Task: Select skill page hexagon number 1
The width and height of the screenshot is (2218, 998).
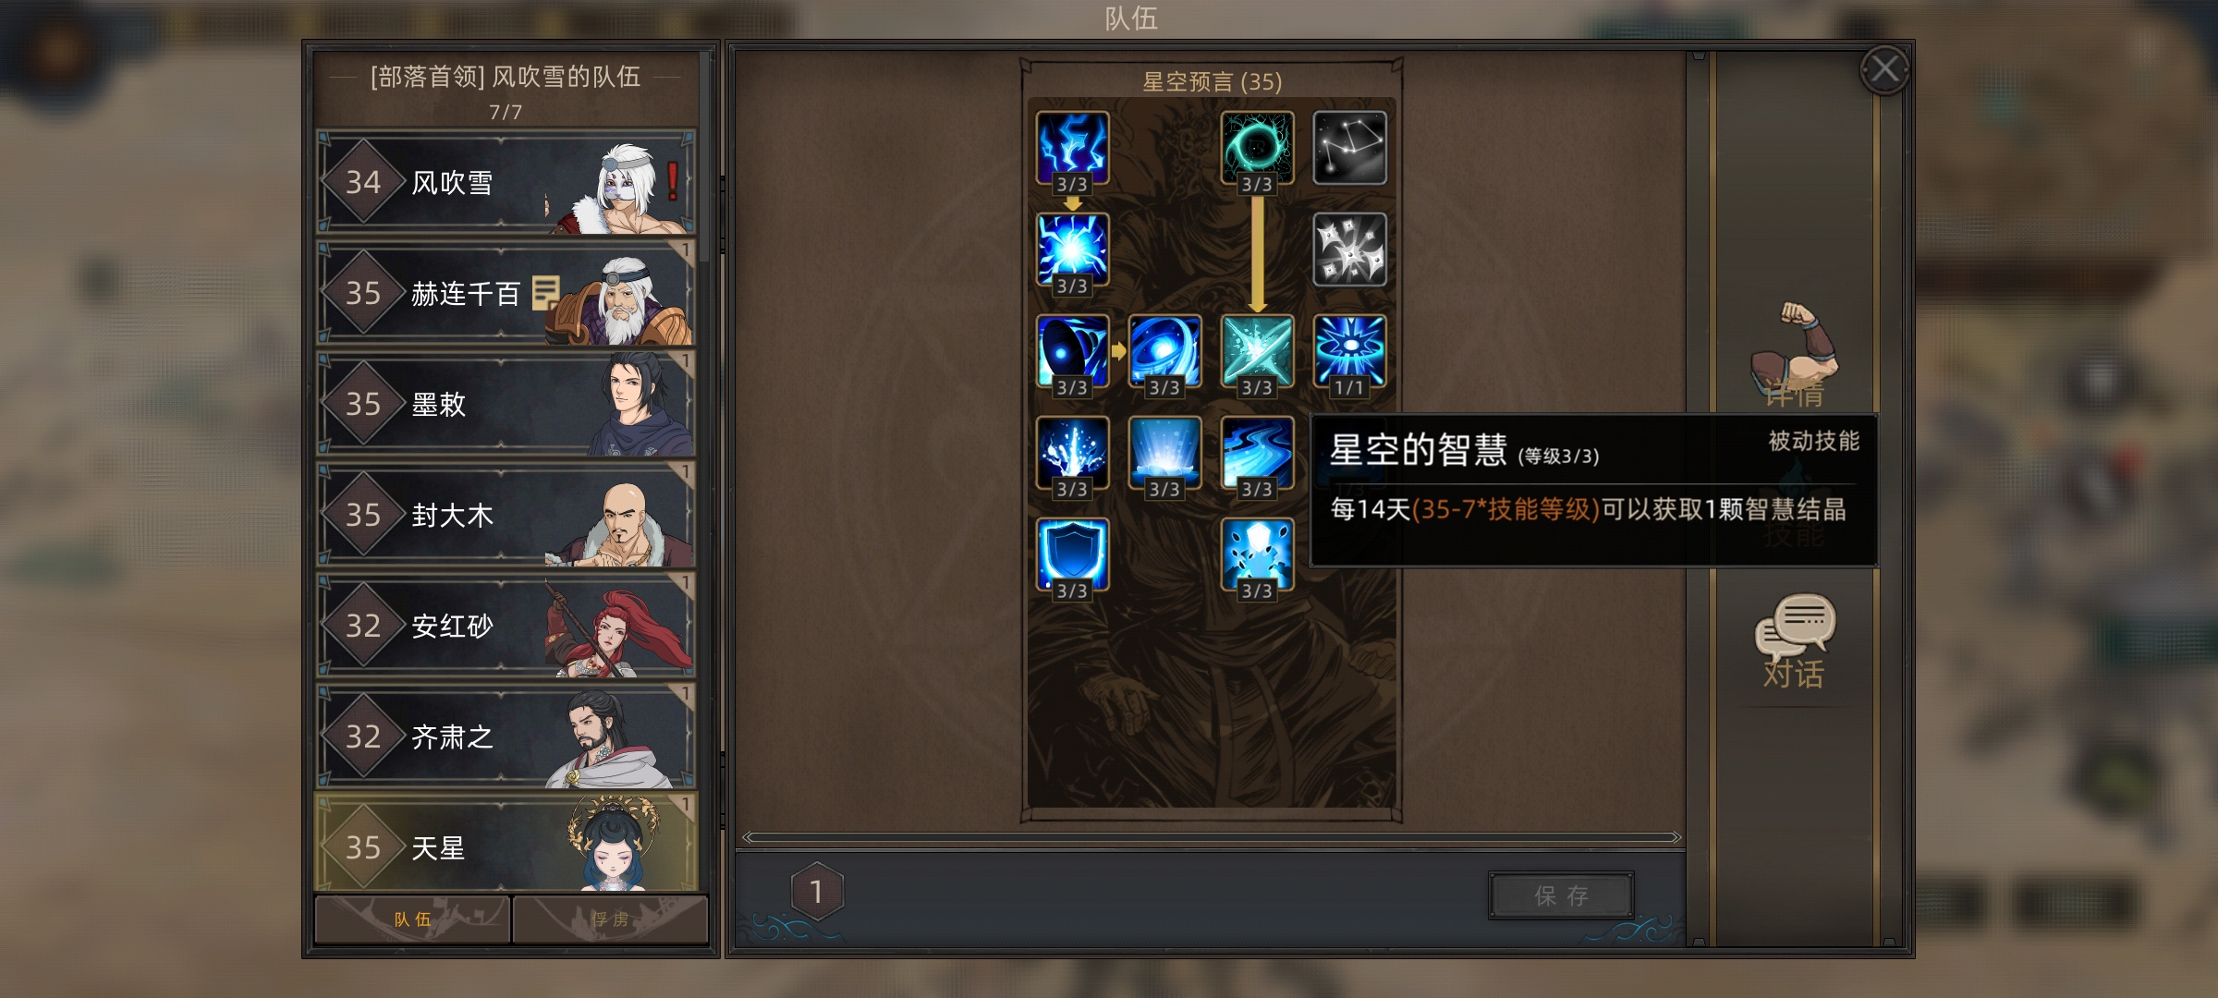Action: coord(817,892)
